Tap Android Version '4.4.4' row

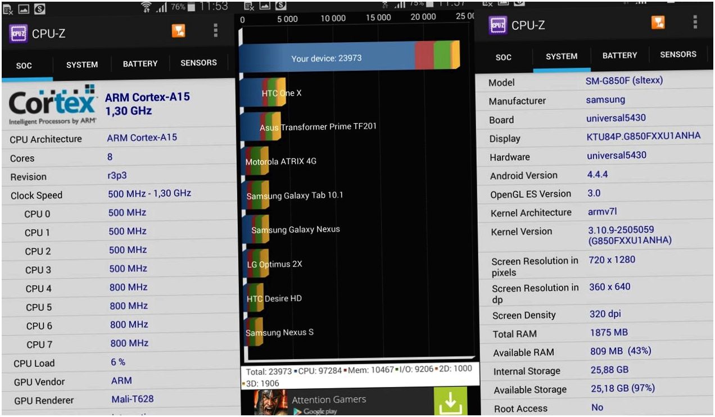595,175
